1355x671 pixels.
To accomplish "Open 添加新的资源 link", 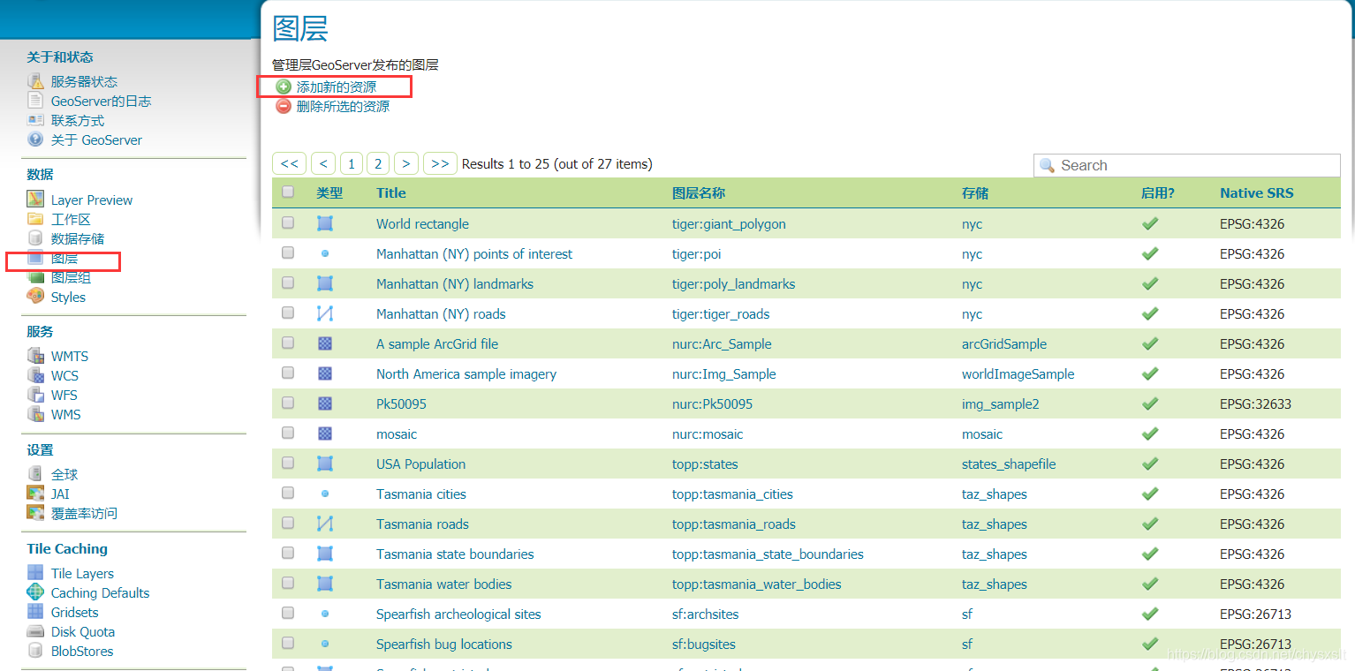I will pos(337,87).
